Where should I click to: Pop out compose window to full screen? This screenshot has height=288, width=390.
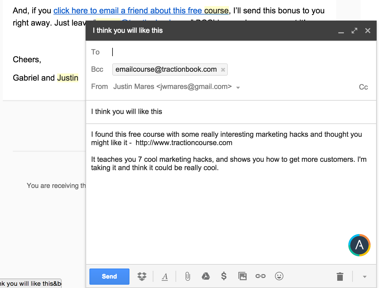click(x=354, y=31)
